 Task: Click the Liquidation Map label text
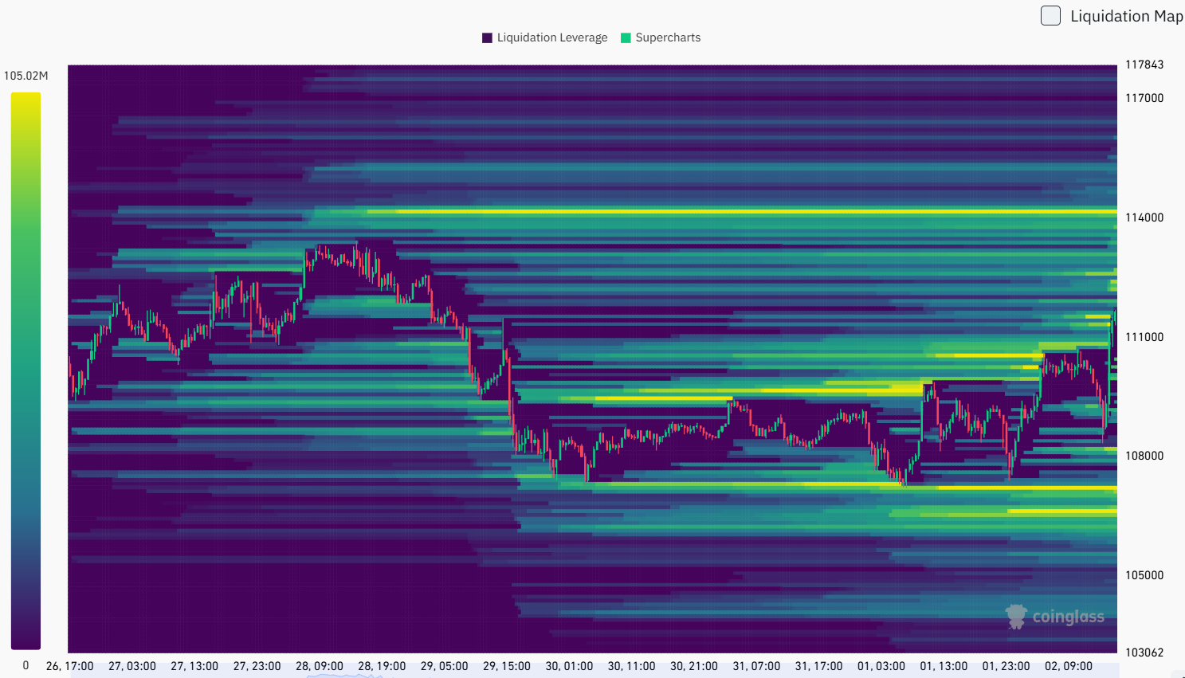(x=1126, y=16)
